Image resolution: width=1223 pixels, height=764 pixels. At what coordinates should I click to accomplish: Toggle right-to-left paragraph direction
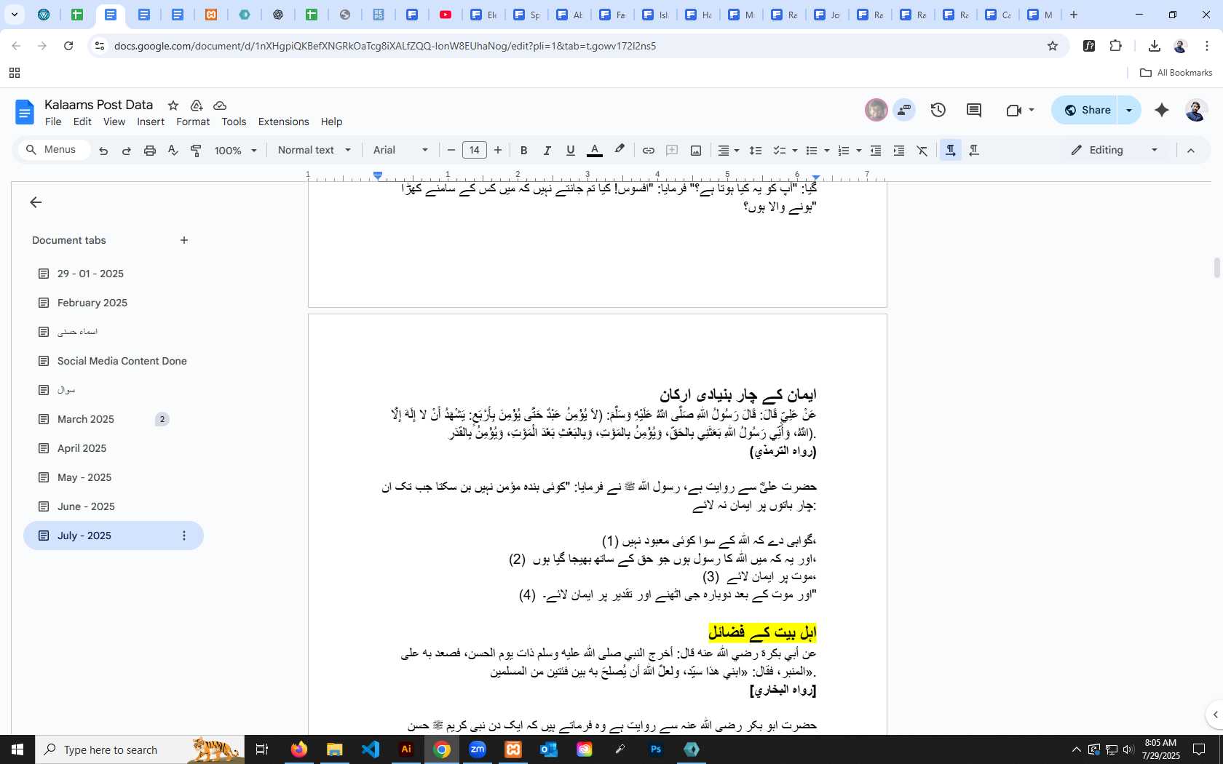coord(974,151)
